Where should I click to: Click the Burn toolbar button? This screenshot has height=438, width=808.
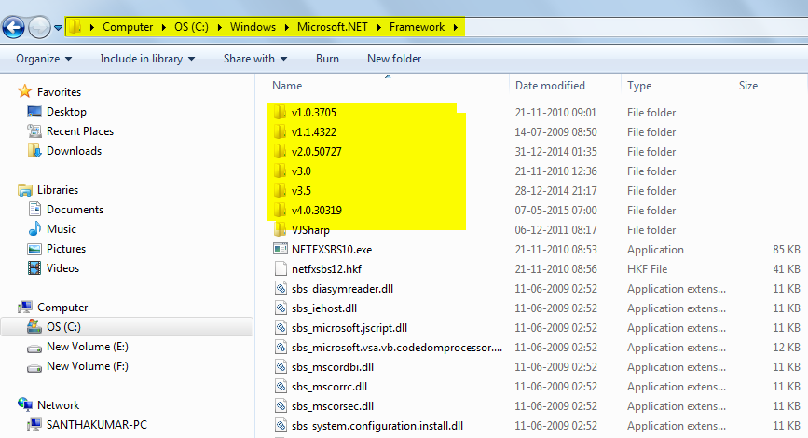click(327, 59)
